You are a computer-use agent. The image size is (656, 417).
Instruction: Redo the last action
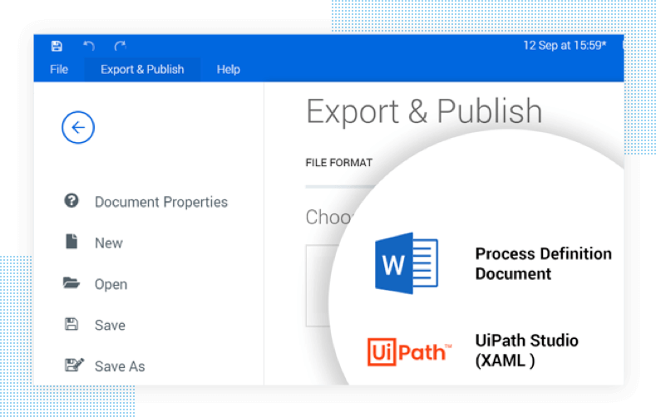point(120,46)
